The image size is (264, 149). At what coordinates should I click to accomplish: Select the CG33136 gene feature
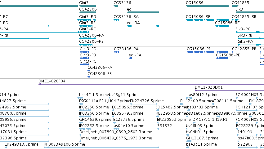tap(116, 6)
